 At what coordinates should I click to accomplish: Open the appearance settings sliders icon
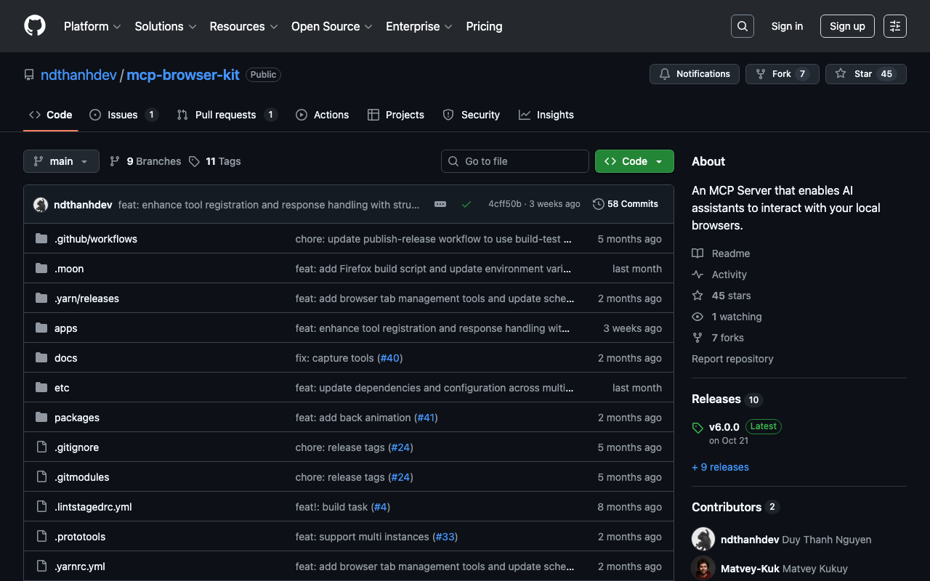tap(894, 26)
